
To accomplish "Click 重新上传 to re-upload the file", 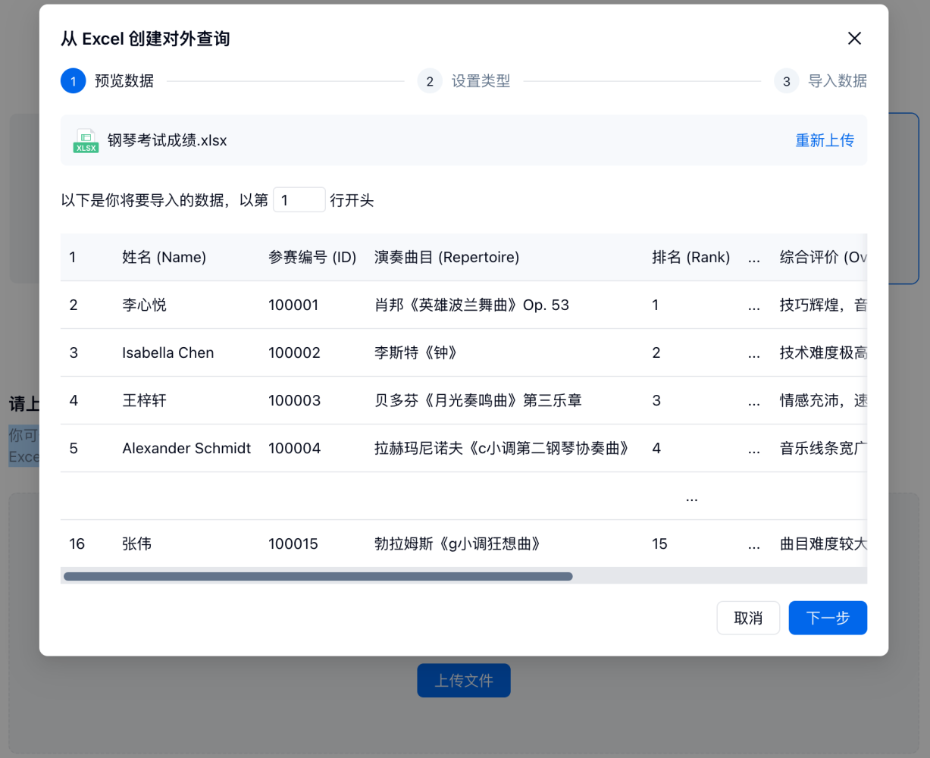I will (x=825, y=140).
